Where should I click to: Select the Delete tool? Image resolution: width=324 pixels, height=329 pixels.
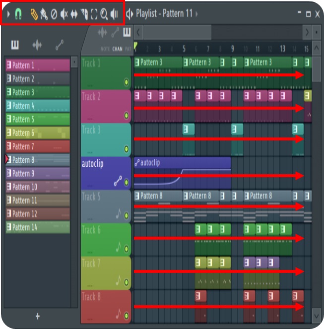tap(54, 15)
